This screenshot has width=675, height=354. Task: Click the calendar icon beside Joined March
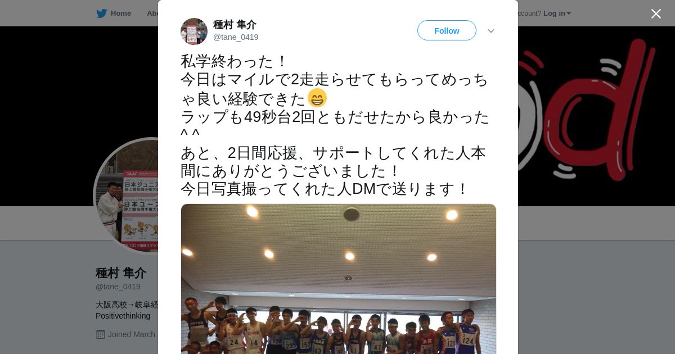[x=101, y=334]
